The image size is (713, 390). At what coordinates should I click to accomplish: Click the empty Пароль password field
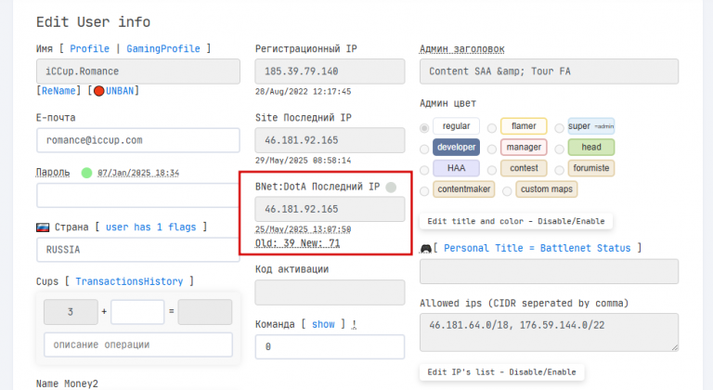pyautogui.click(x=138, y=196)
